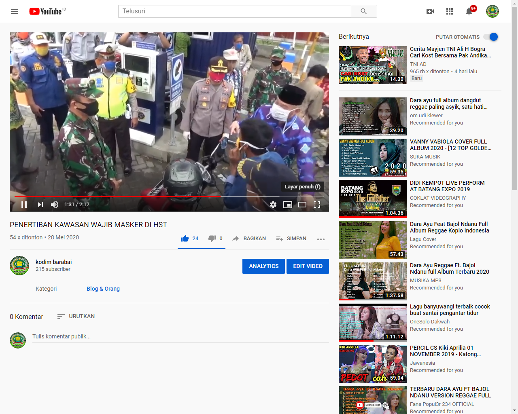Viewport: 518px width, 414px height.
Task: Toggle theater mode view
Action: [302, 205]
